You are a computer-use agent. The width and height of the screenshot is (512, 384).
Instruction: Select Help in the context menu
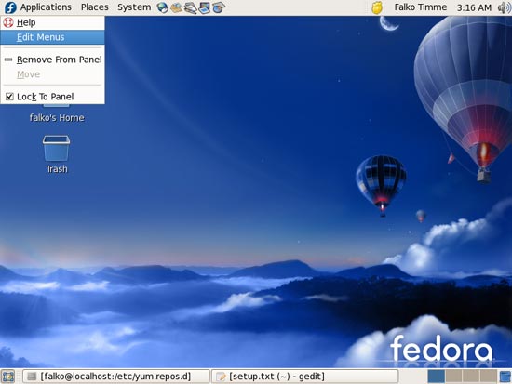52,22
